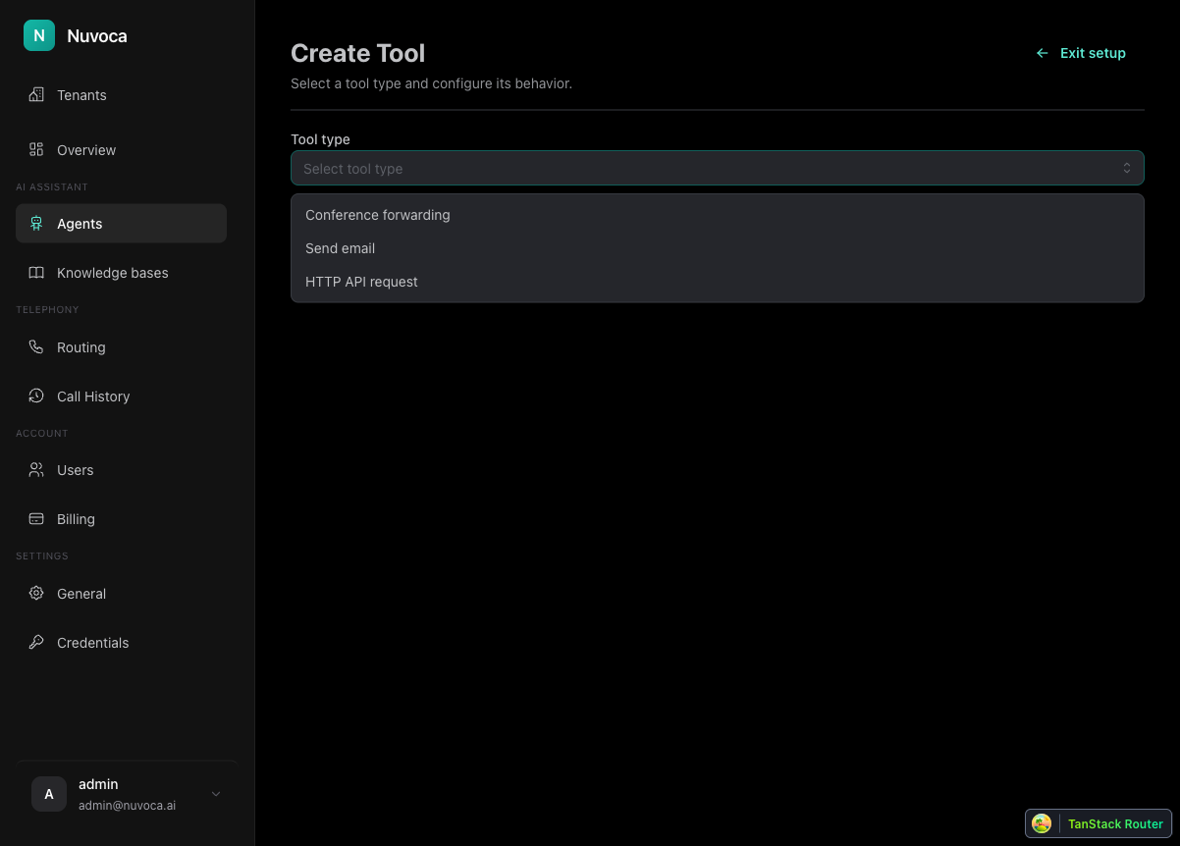Expand the admin account menu chevron
Screen dimensions: 1180x846
coord(216,794)
